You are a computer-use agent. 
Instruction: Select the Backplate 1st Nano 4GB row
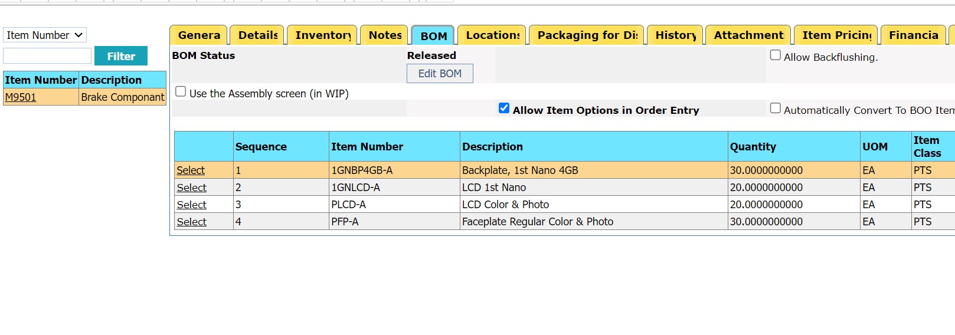tap(191, 170)
